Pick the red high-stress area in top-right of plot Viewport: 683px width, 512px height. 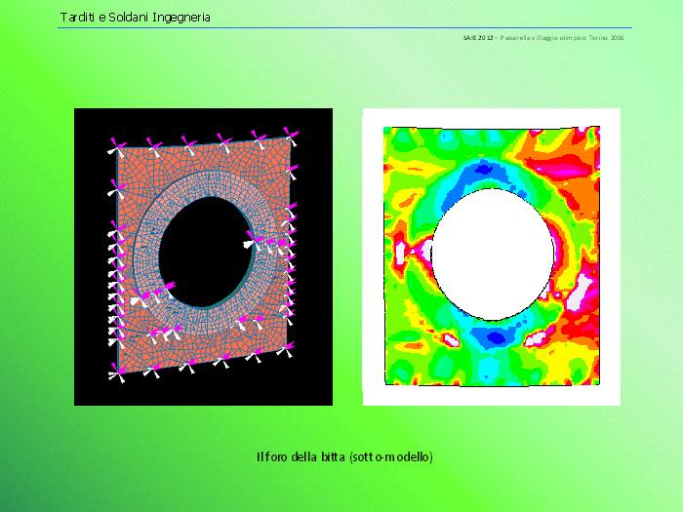576,156
